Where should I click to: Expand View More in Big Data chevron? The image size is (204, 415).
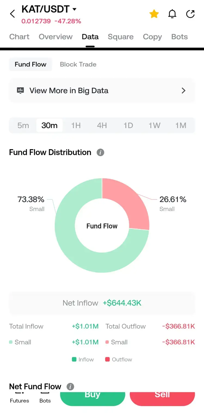click(x=184, y=91)
